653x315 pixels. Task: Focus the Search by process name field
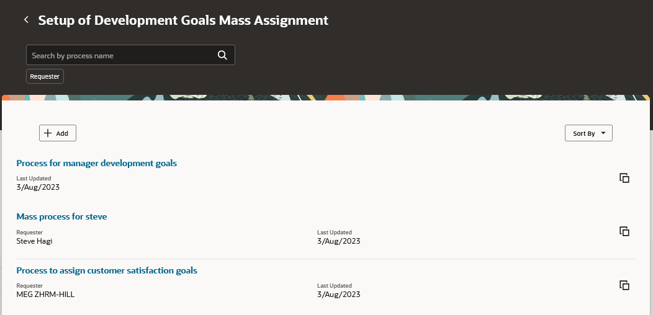click(130, 55)
